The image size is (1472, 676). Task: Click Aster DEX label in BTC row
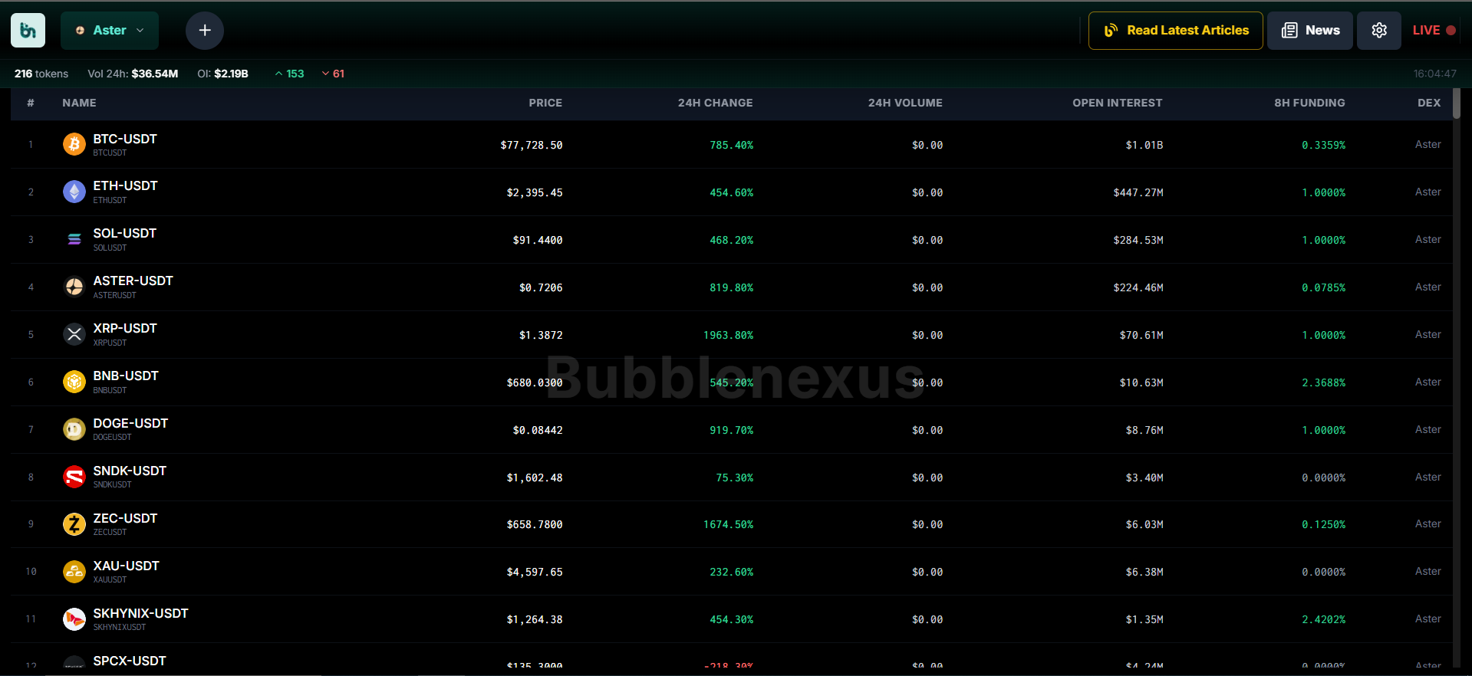pyautogui.click(x=1428, y=144)
